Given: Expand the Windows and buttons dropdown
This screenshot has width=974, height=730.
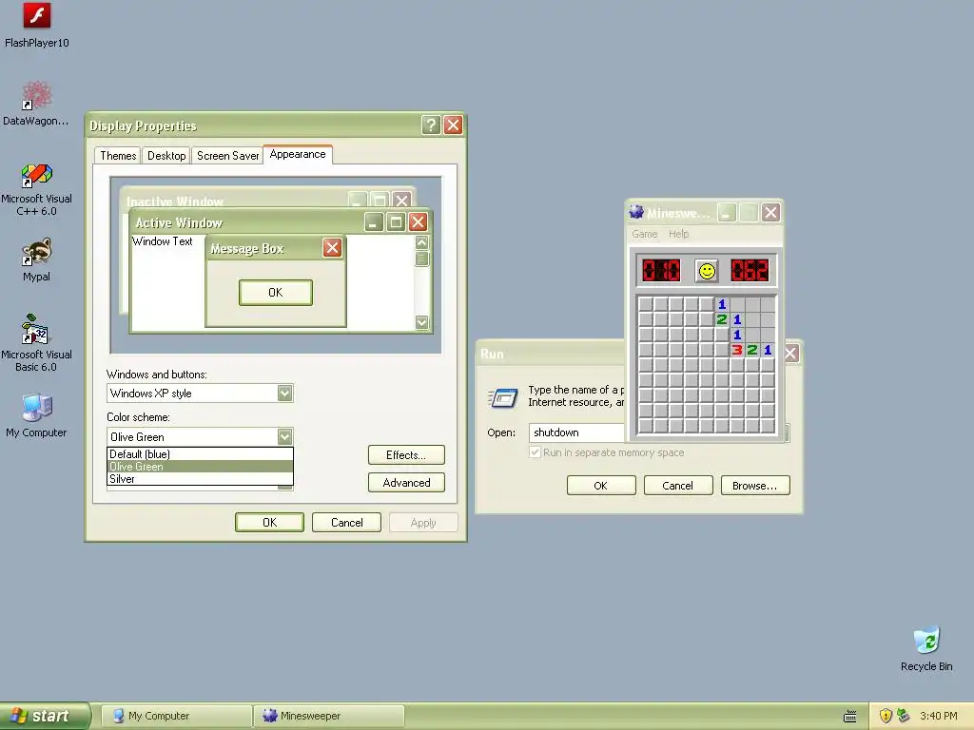Looking at the screenshot, I should [284, 393].
